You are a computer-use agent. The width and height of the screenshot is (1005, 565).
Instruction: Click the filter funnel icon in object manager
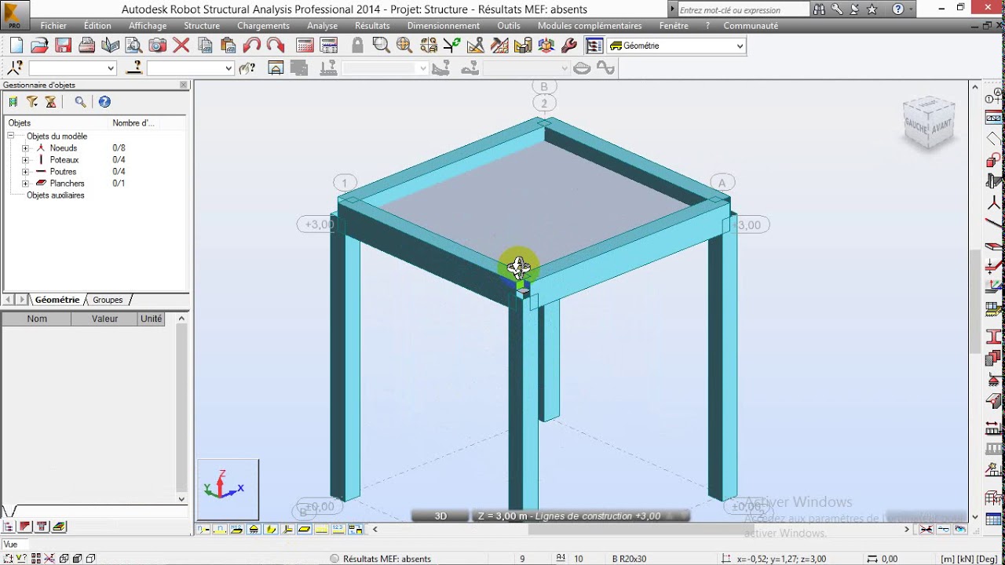click(x=32, y=102)
